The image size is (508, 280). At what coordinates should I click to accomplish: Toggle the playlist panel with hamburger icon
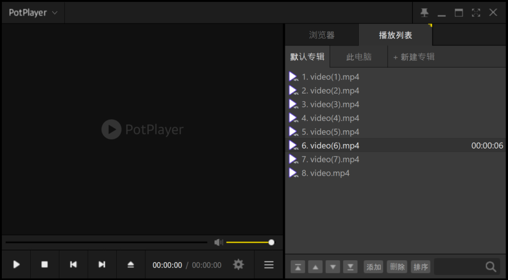pos(269,265)
